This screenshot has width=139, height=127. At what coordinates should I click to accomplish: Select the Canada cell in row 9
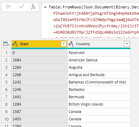pyautogui.click(x=99, y=112)
